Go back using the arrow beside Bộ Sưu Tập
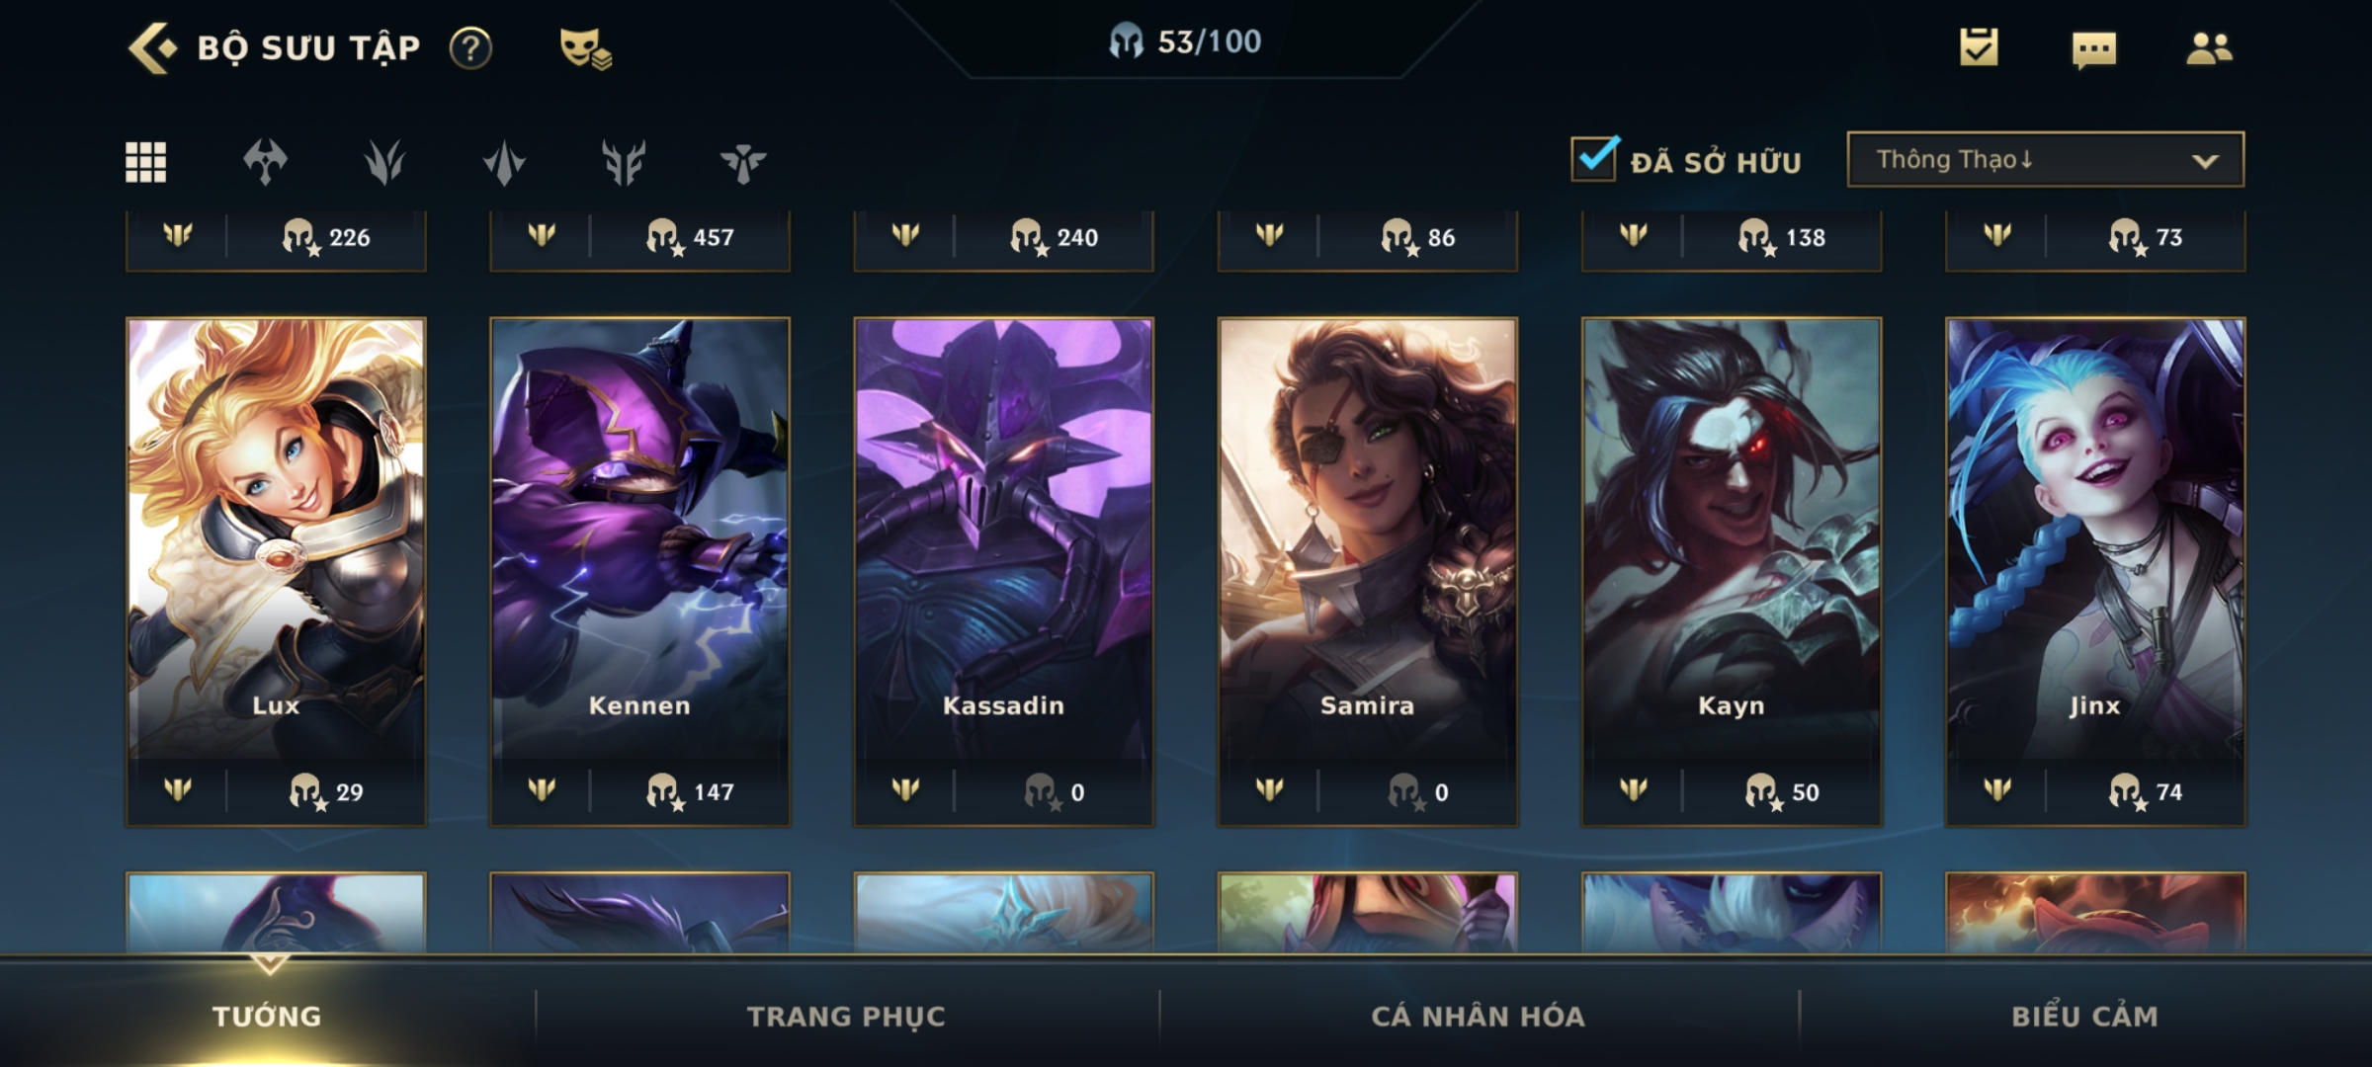This screenshot has width=2372, height=1067. pyautogui.click(x=152, y=47)
